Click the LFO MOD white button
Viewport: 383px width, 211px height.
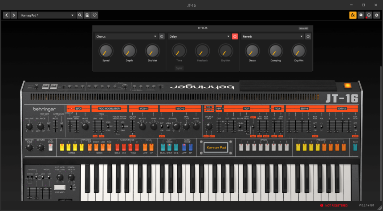point(60,187)
